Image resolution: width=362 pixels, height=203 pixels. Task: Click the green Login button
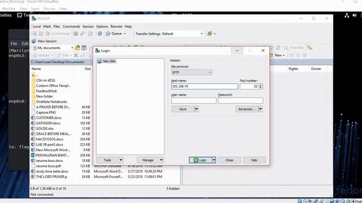200,160
